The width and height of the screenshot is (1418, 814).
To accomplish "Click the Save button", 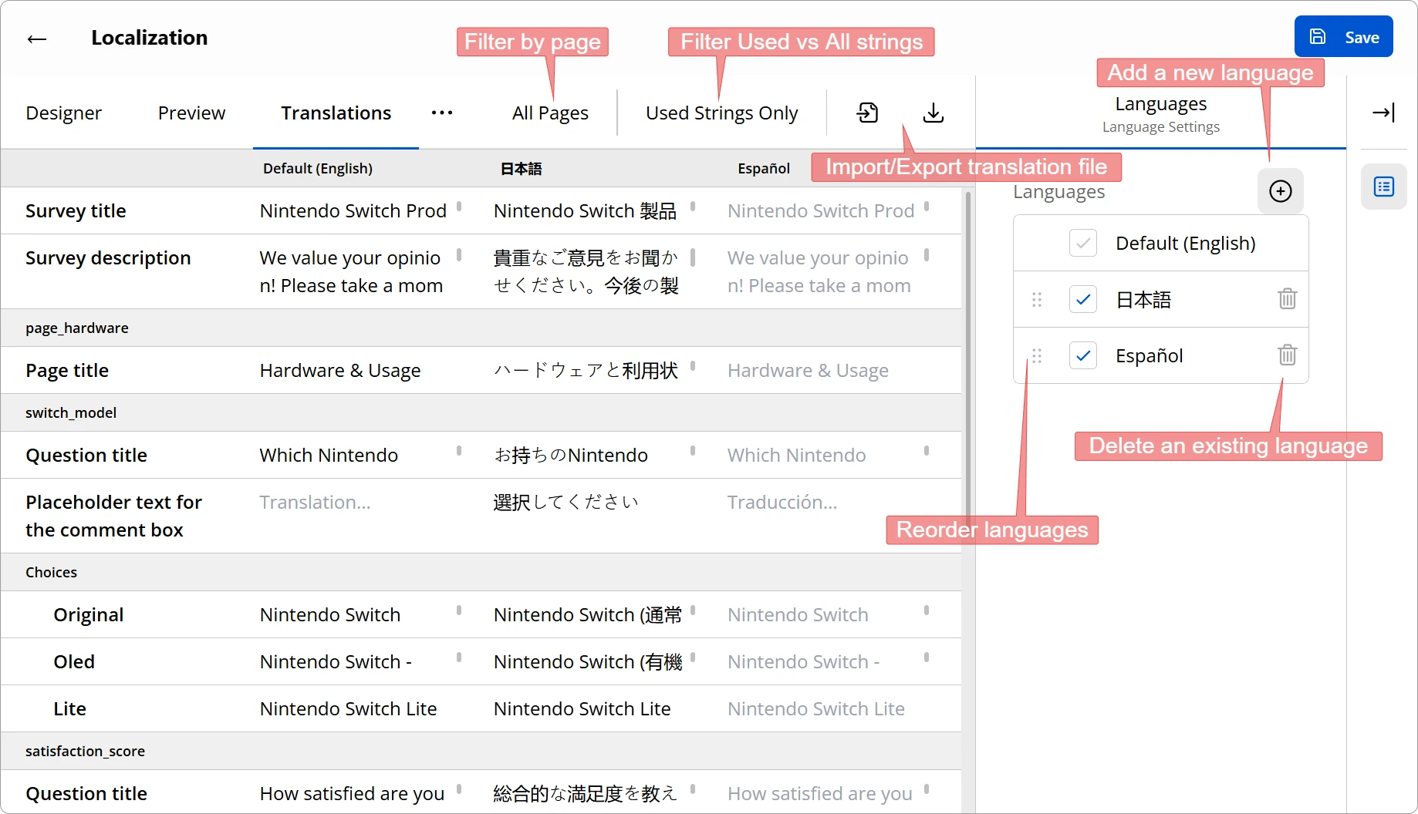I will tap(1343, 37).
